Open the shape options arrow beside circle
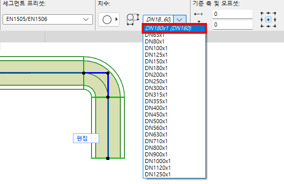The height and width of the screenshot is (184, 284). [x=117, y=19]
